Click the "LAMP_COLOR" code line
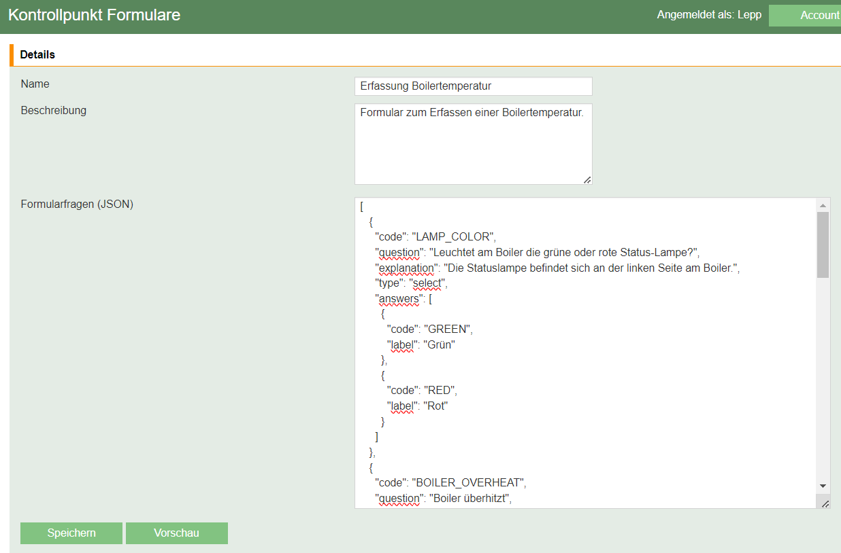Screen dimensions: 841x553 [x=435, y=237]
